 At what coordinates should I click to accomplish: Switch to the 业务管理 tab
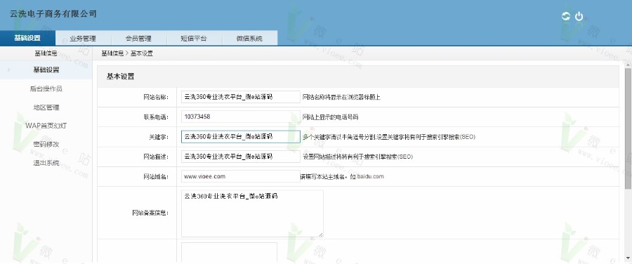[83, 39]
